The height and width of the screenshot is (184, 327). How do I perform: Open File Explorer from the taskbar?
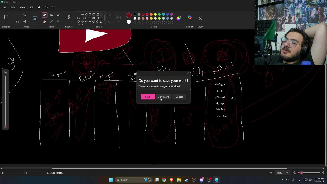(x=179, y=180)
